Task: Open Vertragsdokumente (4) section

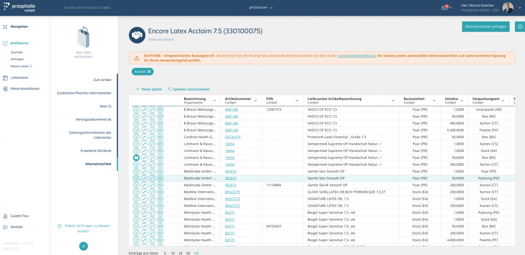Action: click(x=93, y=119)
